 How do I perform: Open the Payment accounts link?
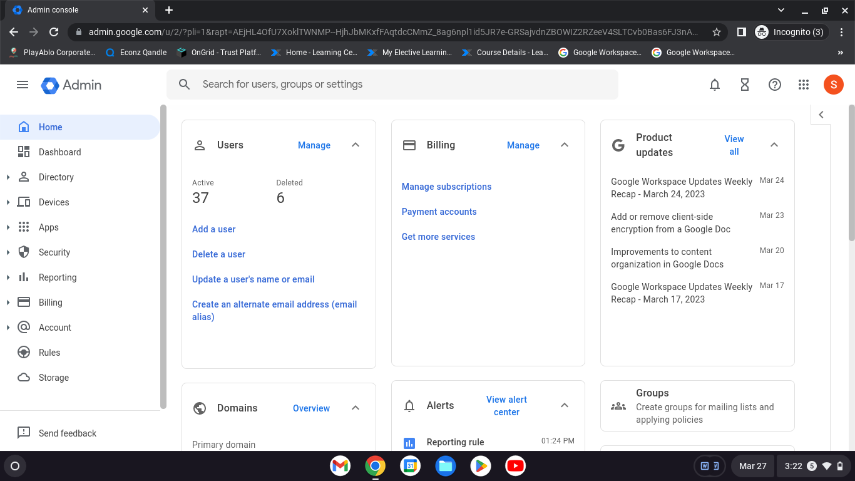coord(439,212)
